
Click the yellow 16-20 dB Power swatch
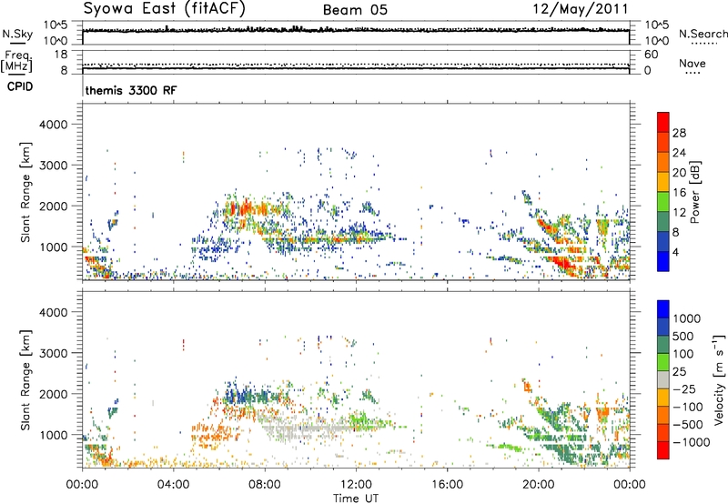pyautogui.click(x=663, y=182)
